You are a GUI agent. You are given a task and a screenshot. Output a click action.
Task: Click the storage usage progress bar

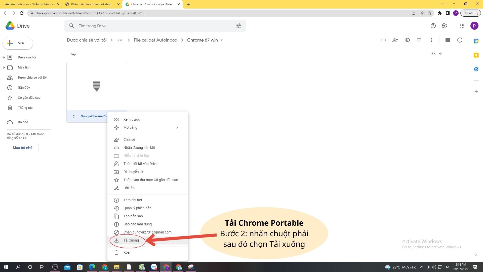point(29,130)
